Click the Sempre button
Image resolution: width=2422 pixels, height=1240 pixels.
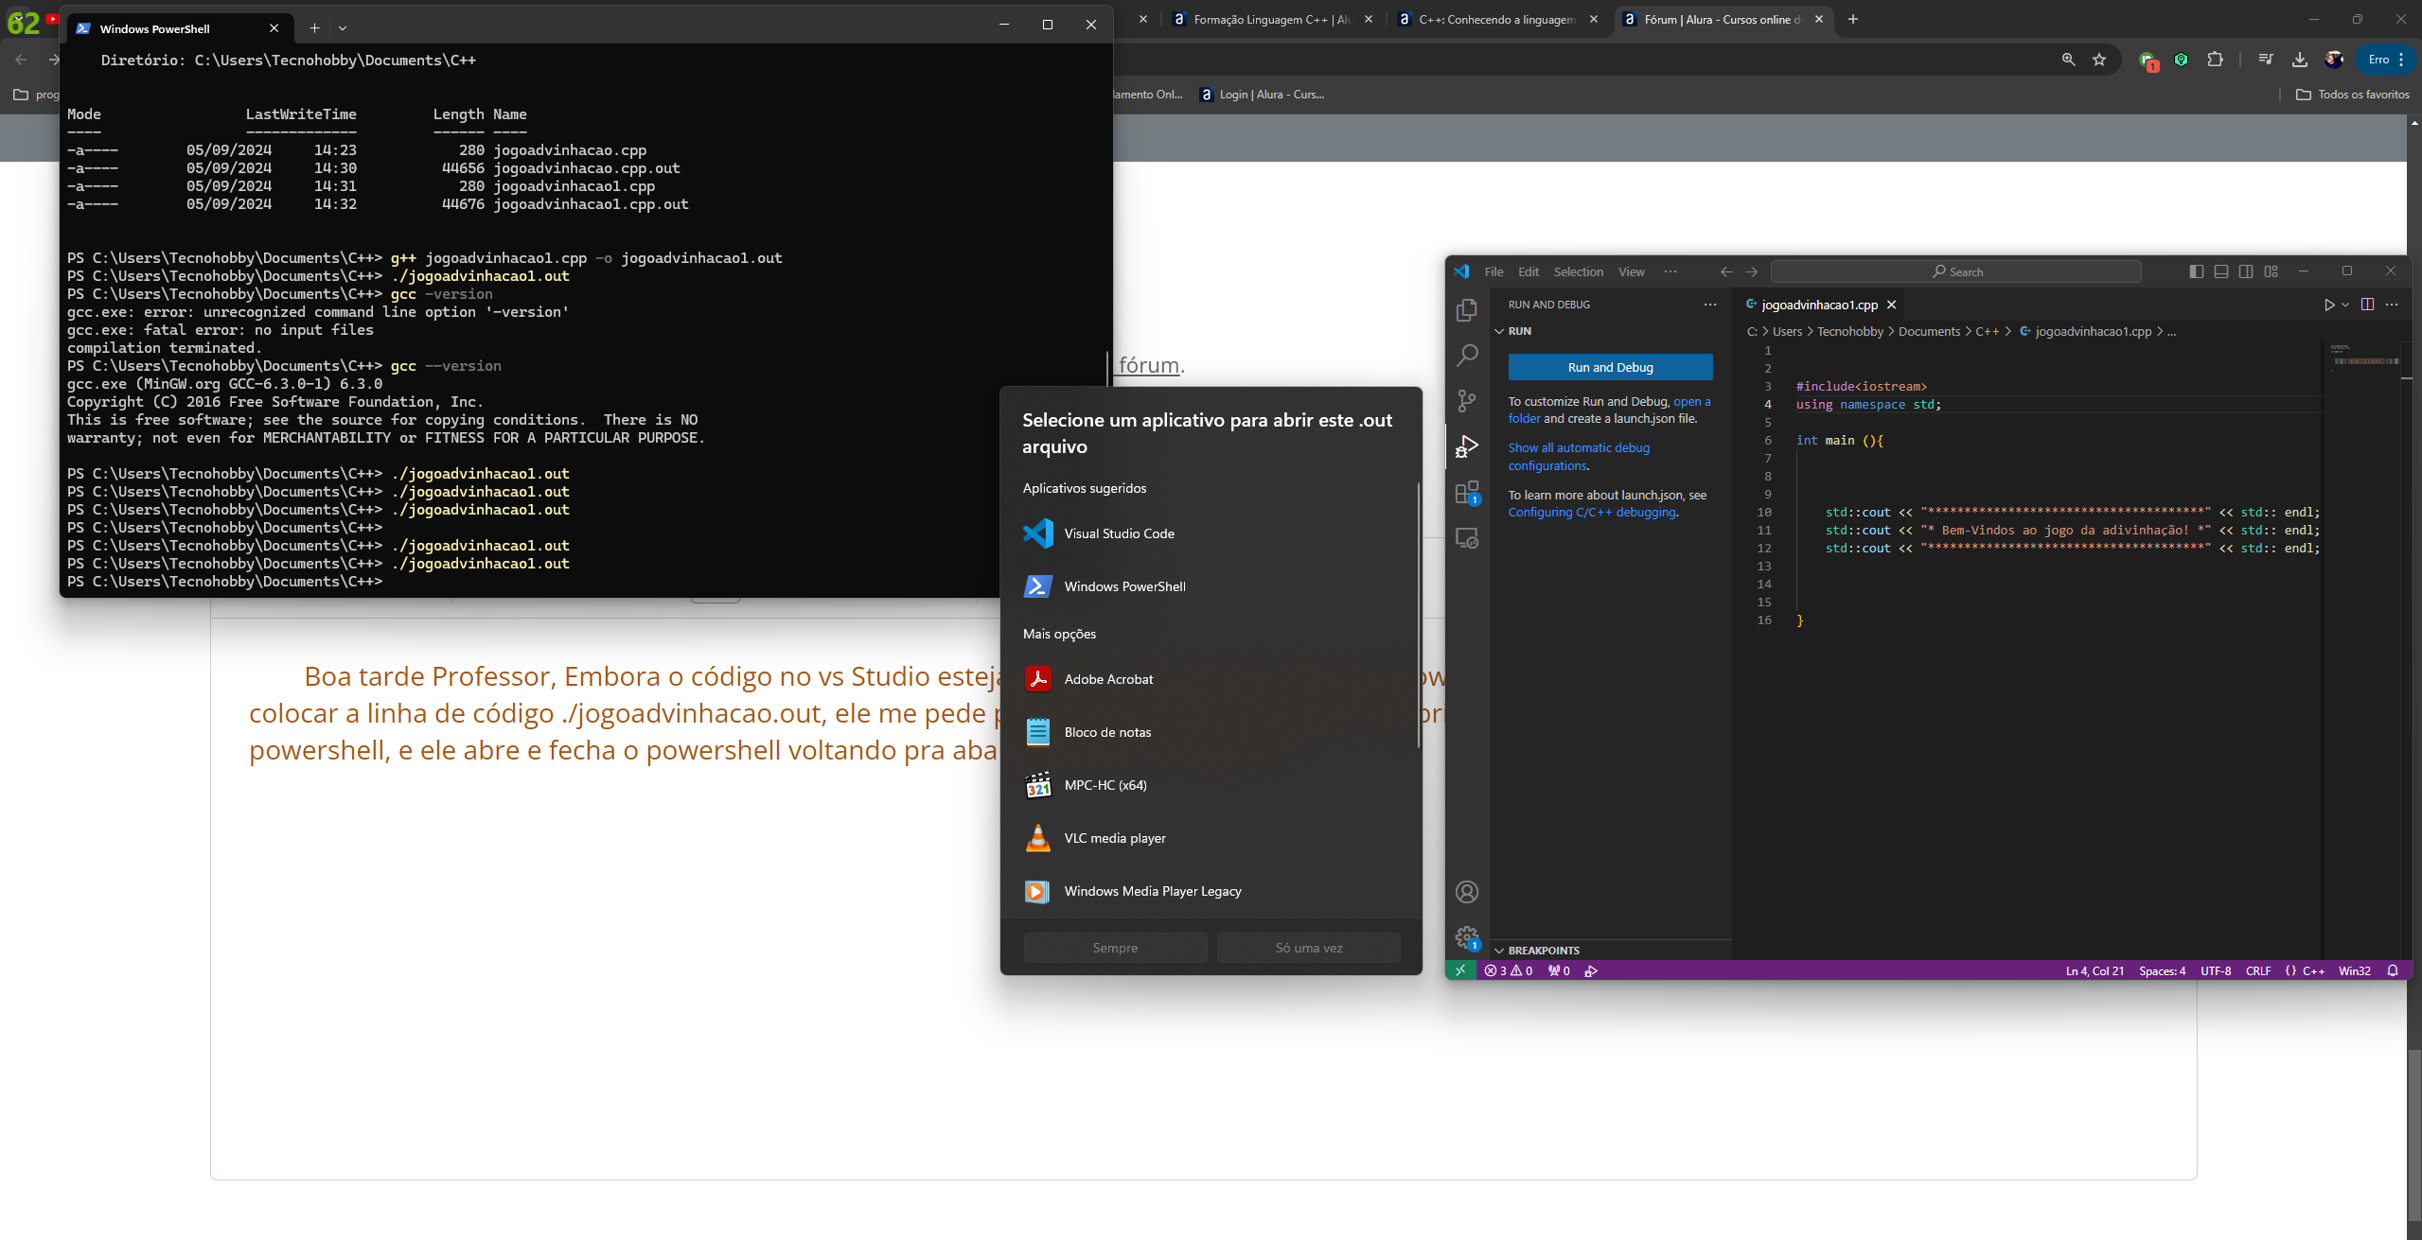(1115, 948)
